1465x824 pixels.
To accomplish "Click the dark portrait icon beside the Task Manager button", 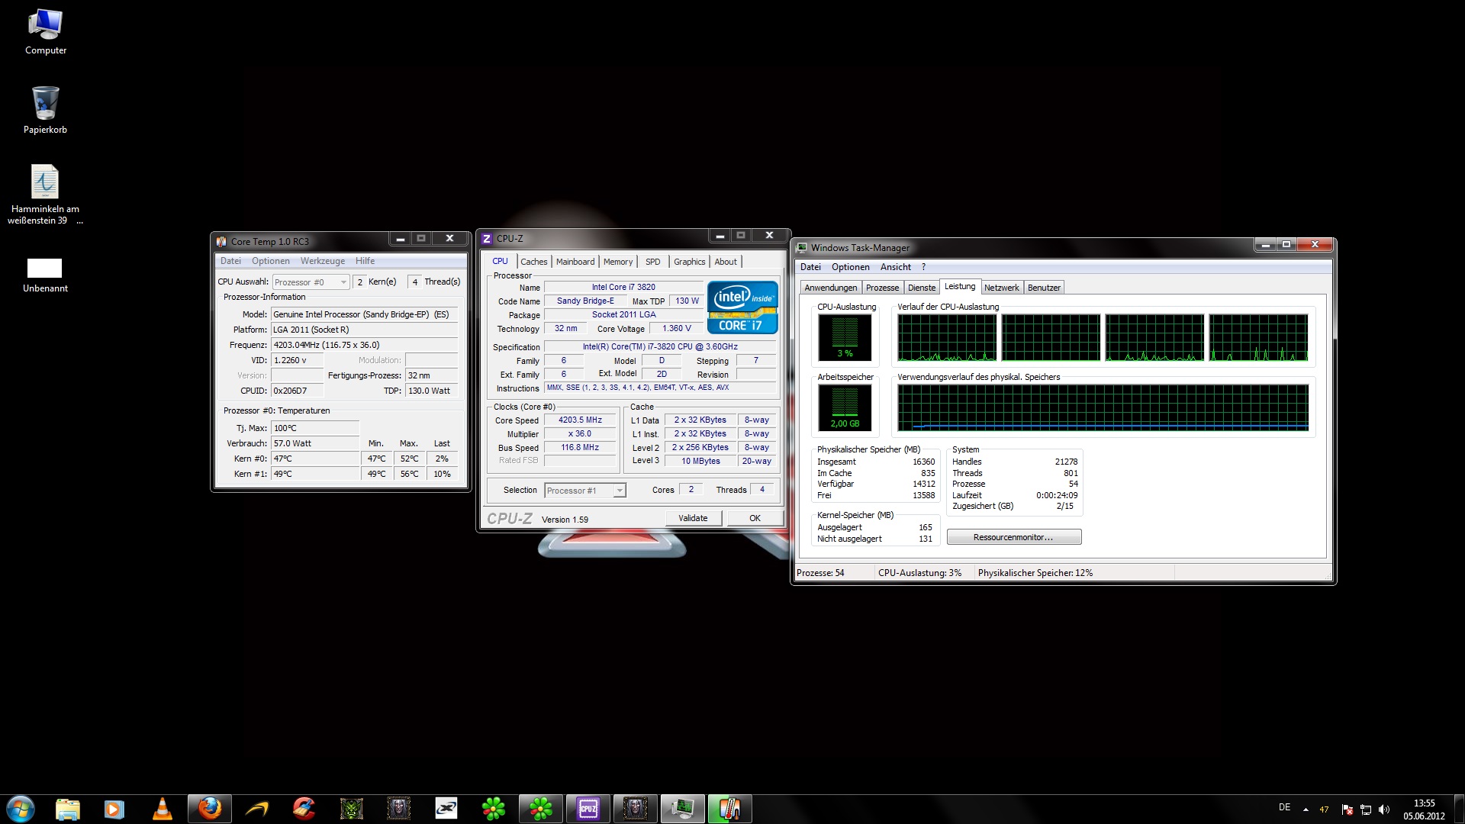I will [x=636, y=809].
